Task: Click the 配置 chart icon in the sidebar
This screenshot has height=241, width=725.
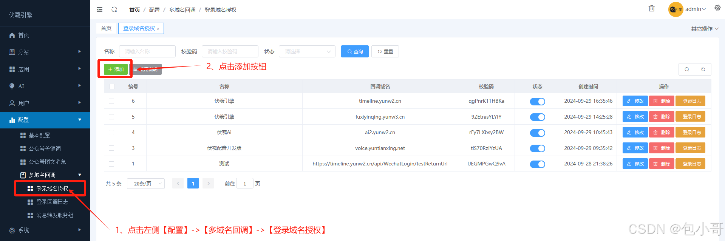Action: [12, 120]
